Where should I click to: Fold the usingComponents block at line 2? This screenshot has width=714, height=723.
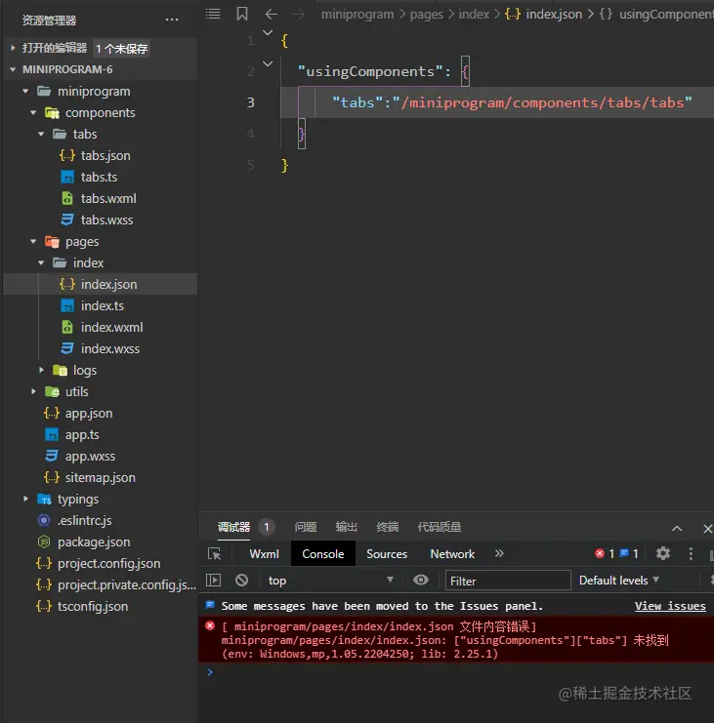pos(268,63)
